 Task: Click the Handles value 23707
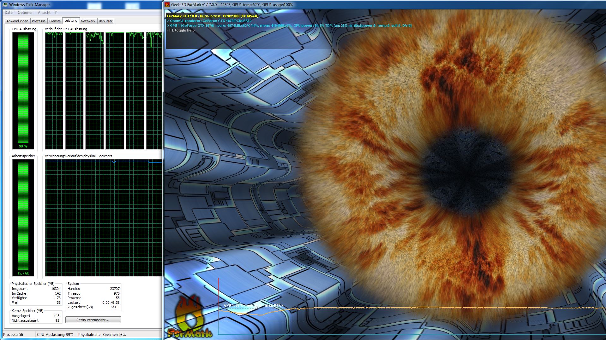[115, 289]
